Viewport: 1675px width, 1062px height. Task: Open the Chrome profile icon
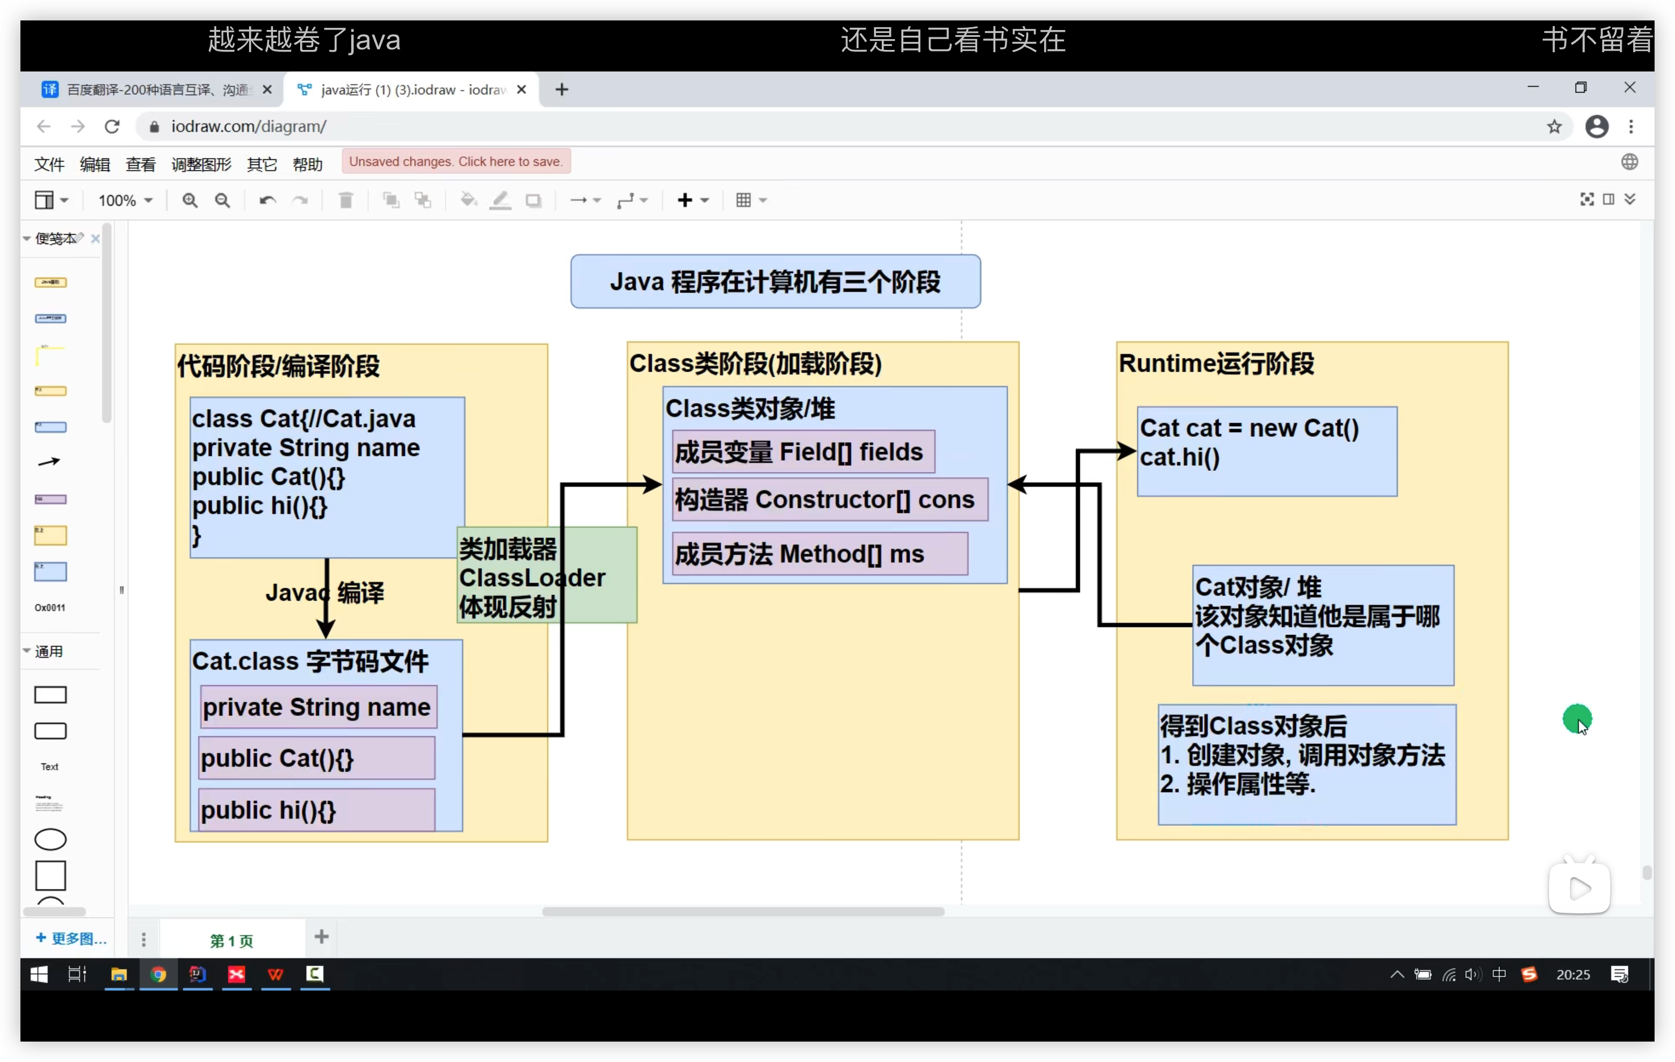tap(1596, 127)
